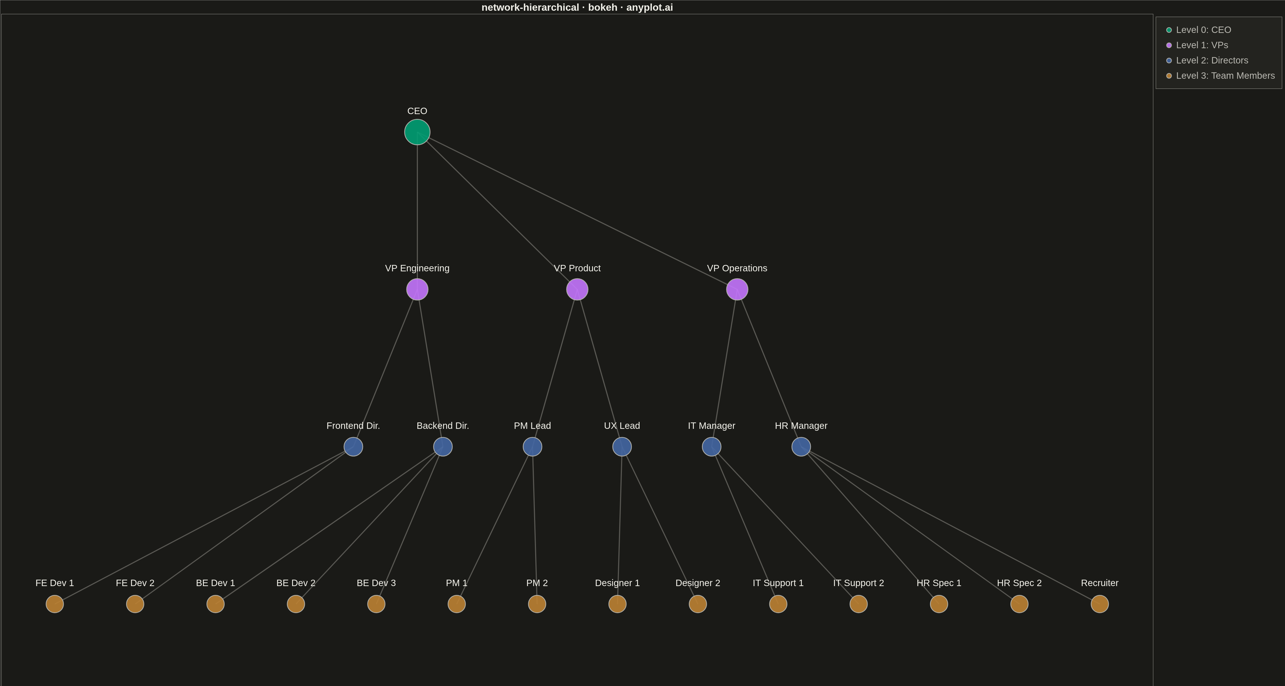
Task: Toggle Level 0: CEO legend entry
Action: [x=1198, y=30]
